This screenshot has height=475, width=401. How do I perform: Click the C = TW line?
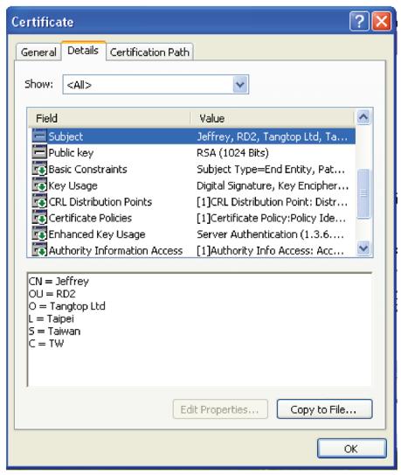[x=46, y=344]
